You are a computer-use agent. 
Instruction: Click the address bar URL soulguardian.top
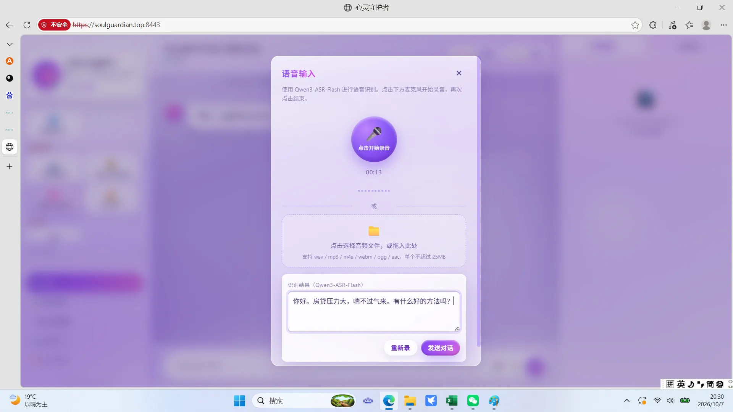pos(116,25)
